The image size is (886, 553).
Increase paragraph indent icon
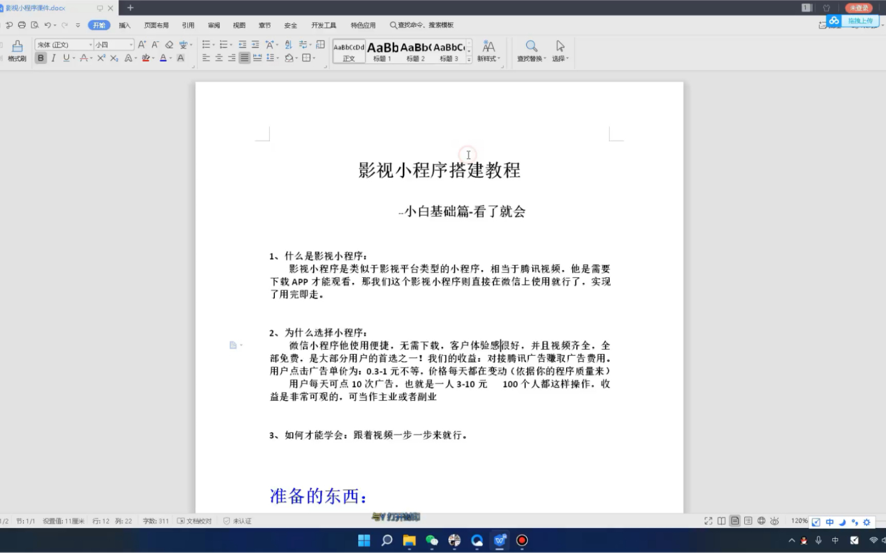(x=255, y=44)
